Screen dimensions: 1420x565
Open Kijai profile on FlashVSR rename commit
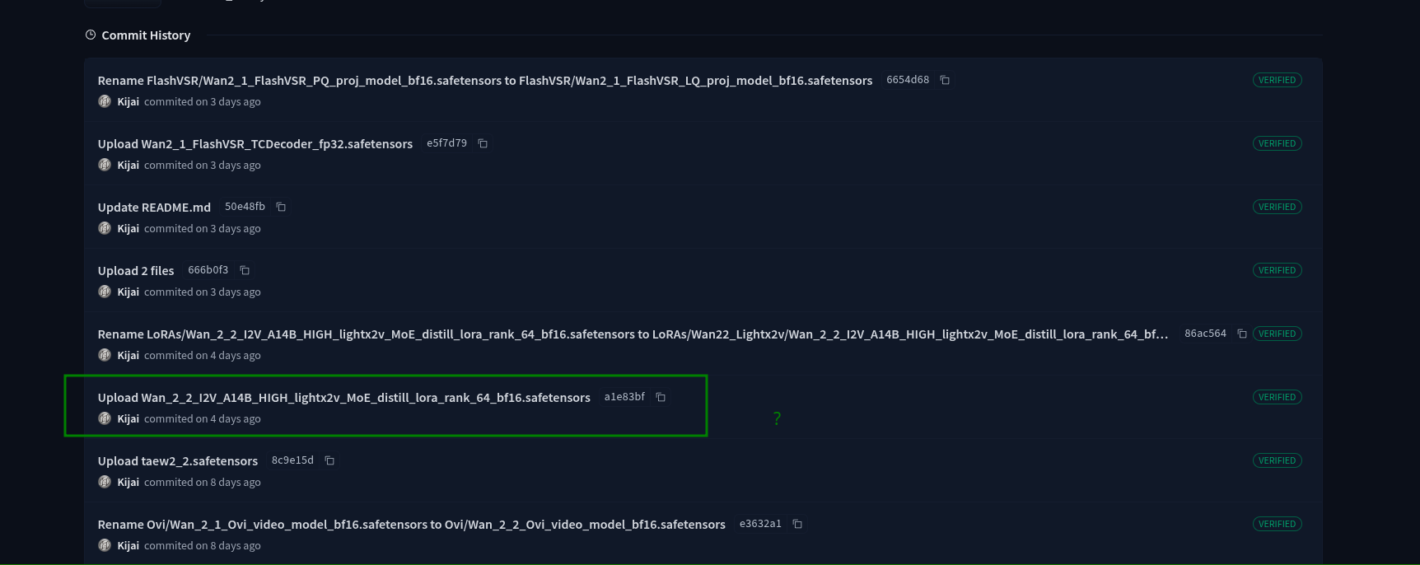click(128, 102)
